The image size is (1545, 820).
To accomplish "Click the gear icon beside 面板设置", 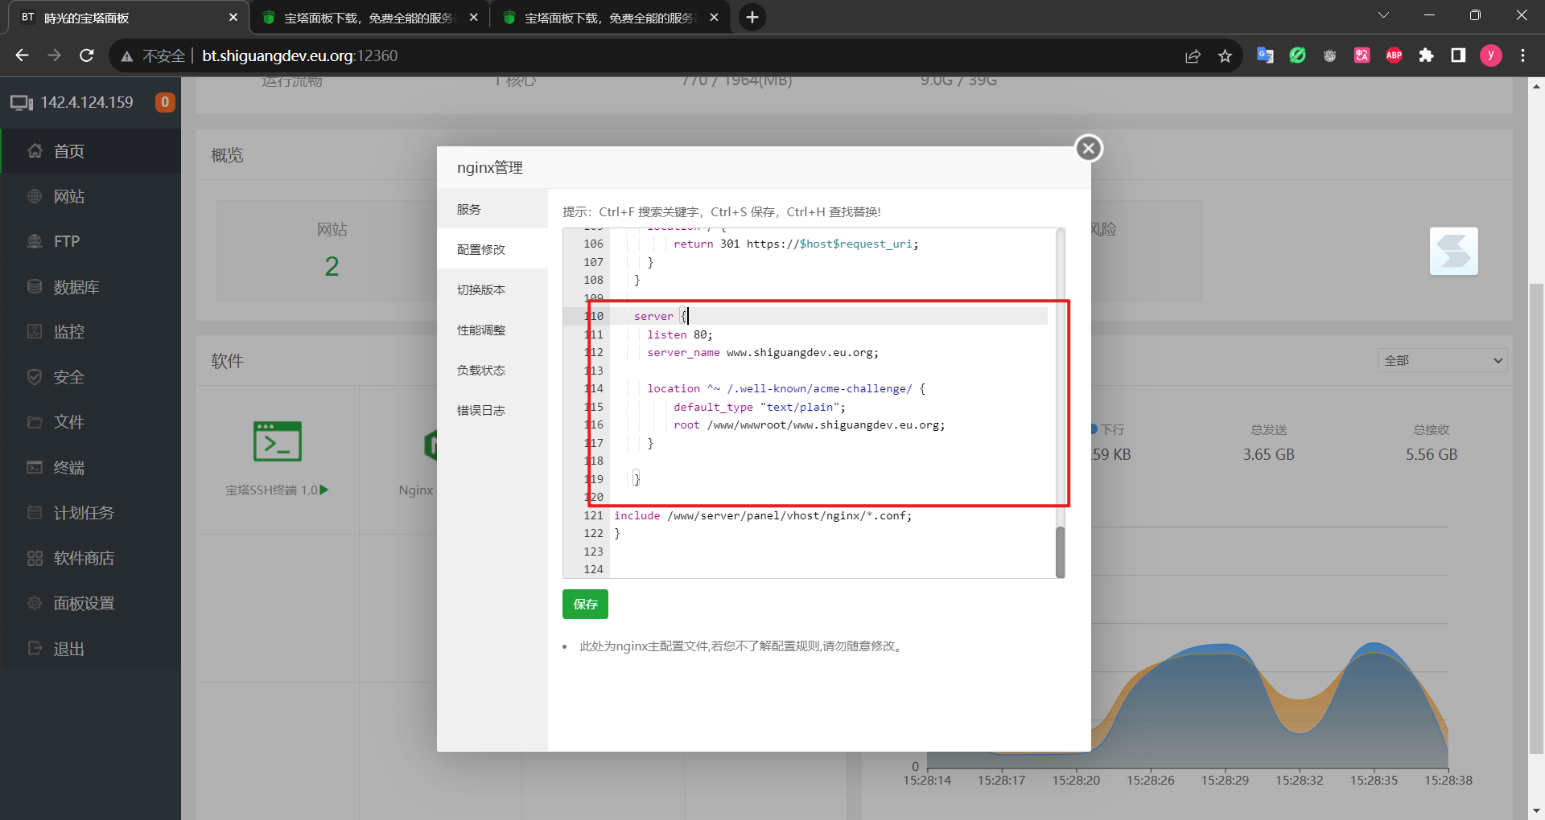I will pyautogui.click(x=35, y=603).
